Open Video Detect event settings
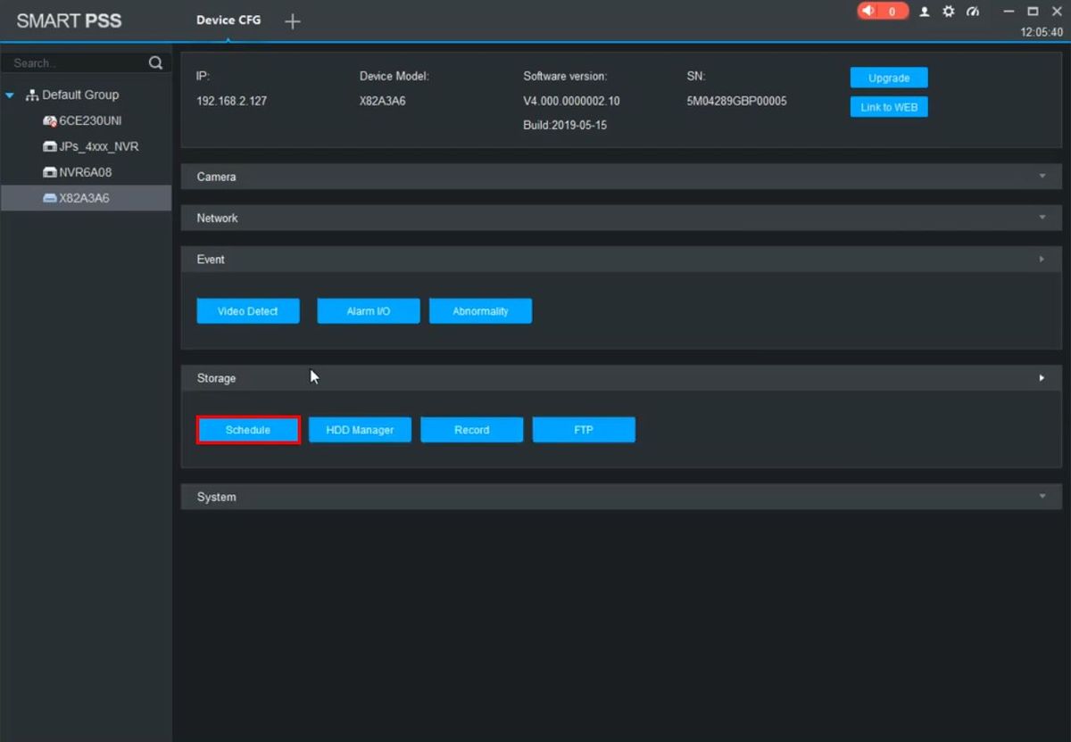 [248, 311]
